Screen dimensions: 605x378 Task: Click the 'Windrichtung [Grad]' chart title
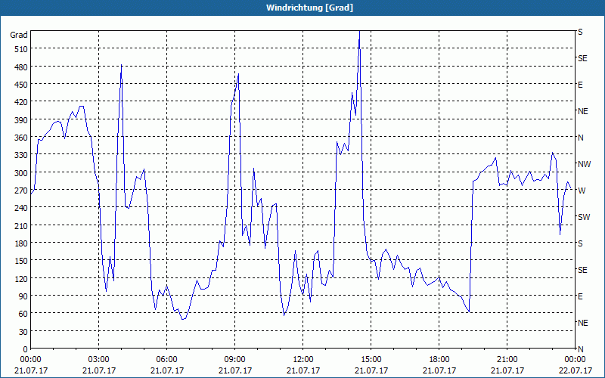pos(309,8)
